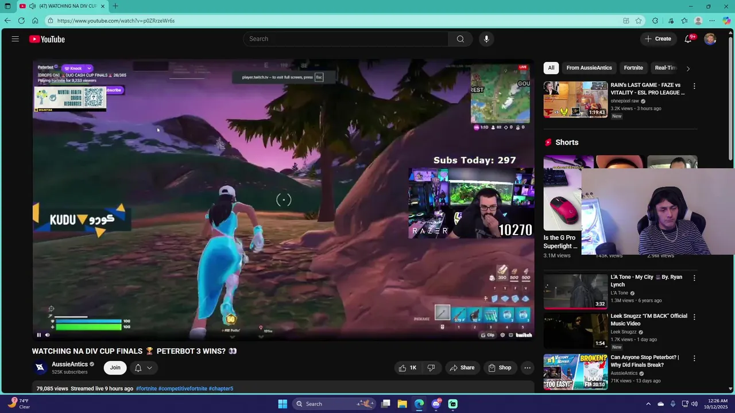The width and height of the screenshot is (735, 413).
Task: Pause the video with the pause button
Action: [39, 335]
